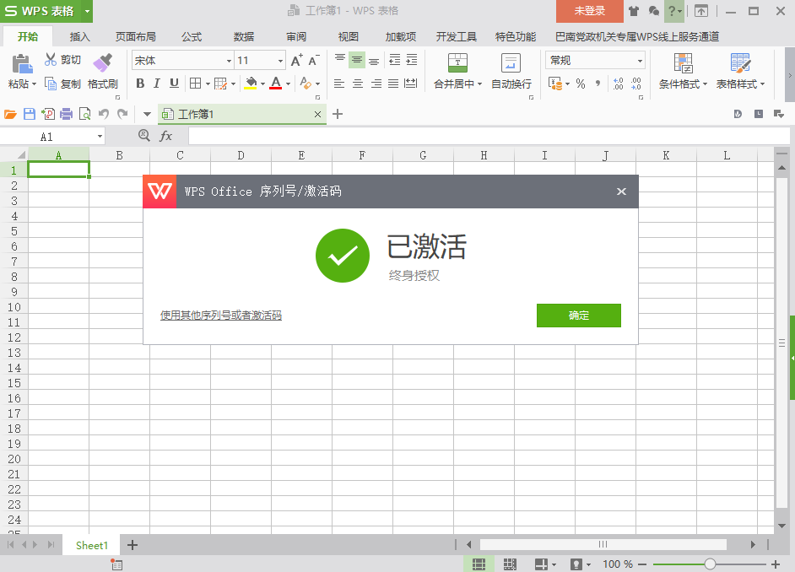The height and width of the screenshot is (572, 795).
Task: Save workbook with floppy disk icon
Action: pyautogui.click(x=30, y=114)
